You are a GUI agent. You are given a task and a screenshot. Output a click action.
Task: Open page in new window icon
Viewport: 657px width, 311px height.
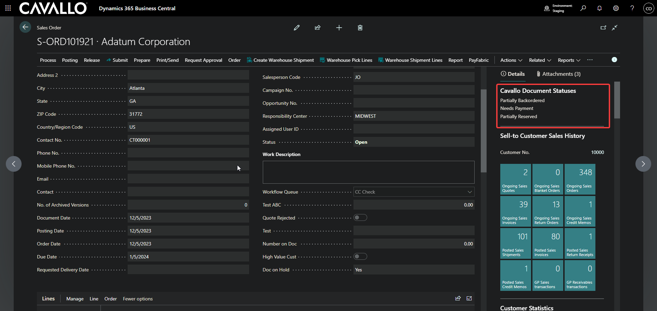point(603,28)
